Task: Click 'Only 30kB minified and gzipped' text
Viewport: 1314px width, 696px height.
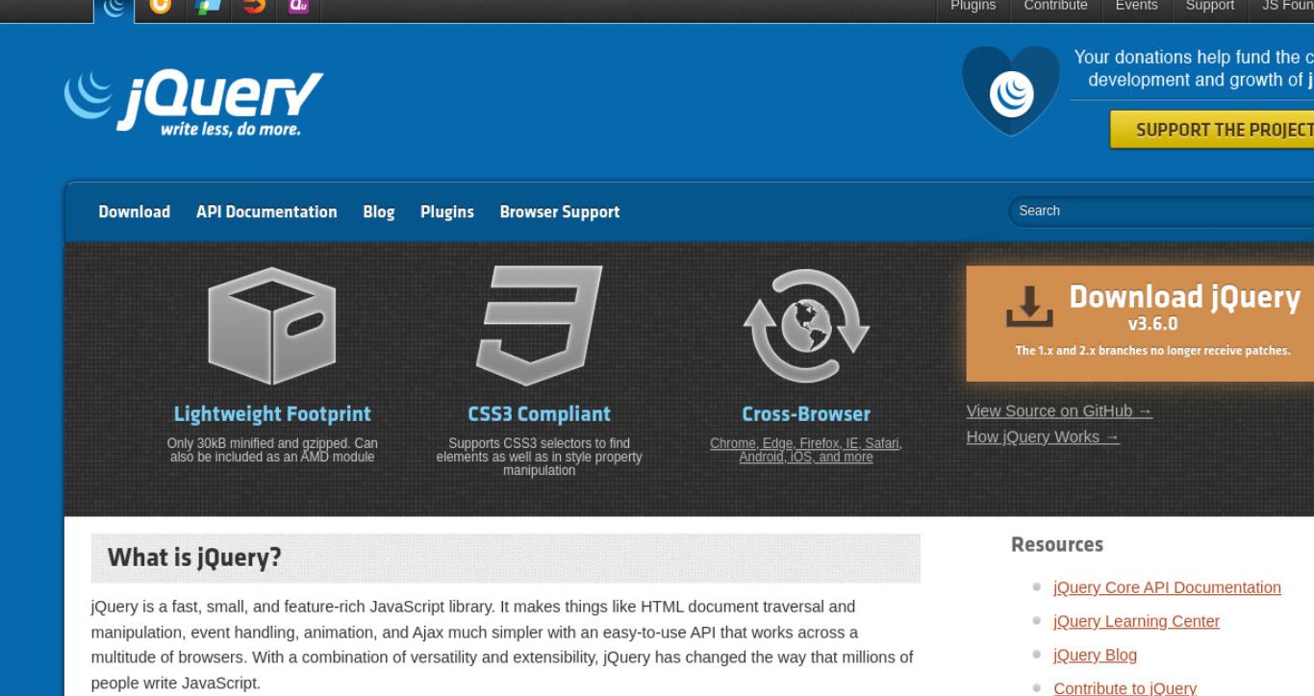Action: (x=272, y=450)
